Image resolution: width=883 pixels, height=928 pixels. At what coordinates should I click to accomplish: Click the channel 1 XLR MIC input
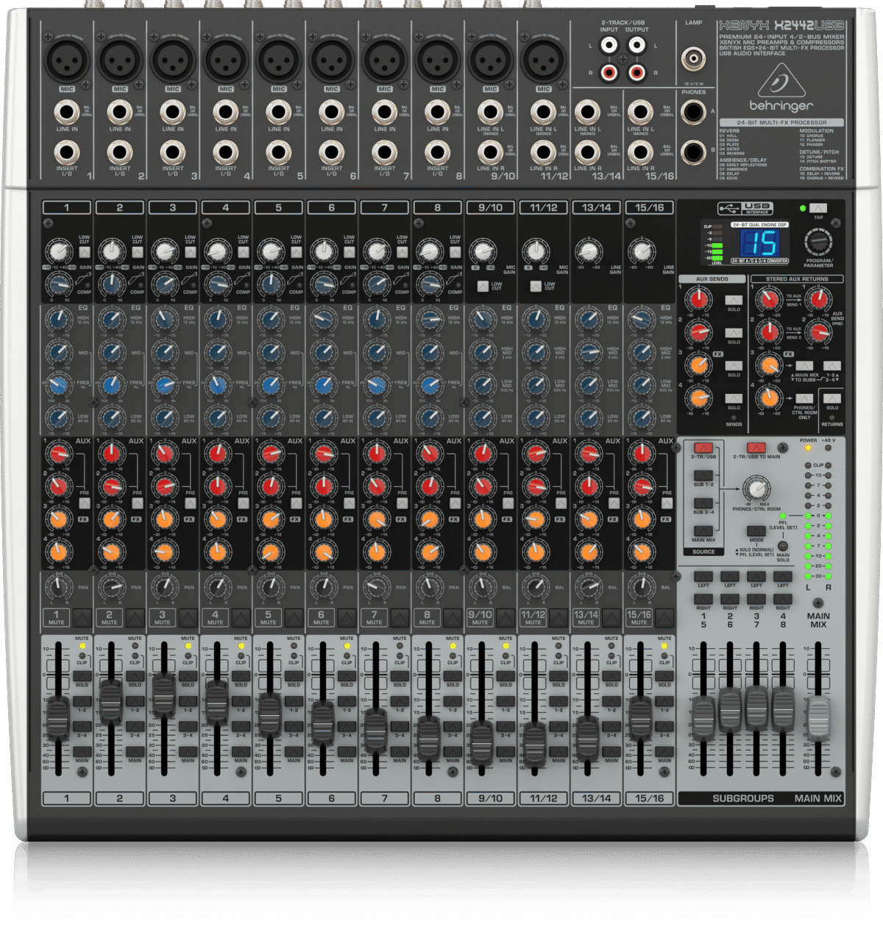(67, 59)
